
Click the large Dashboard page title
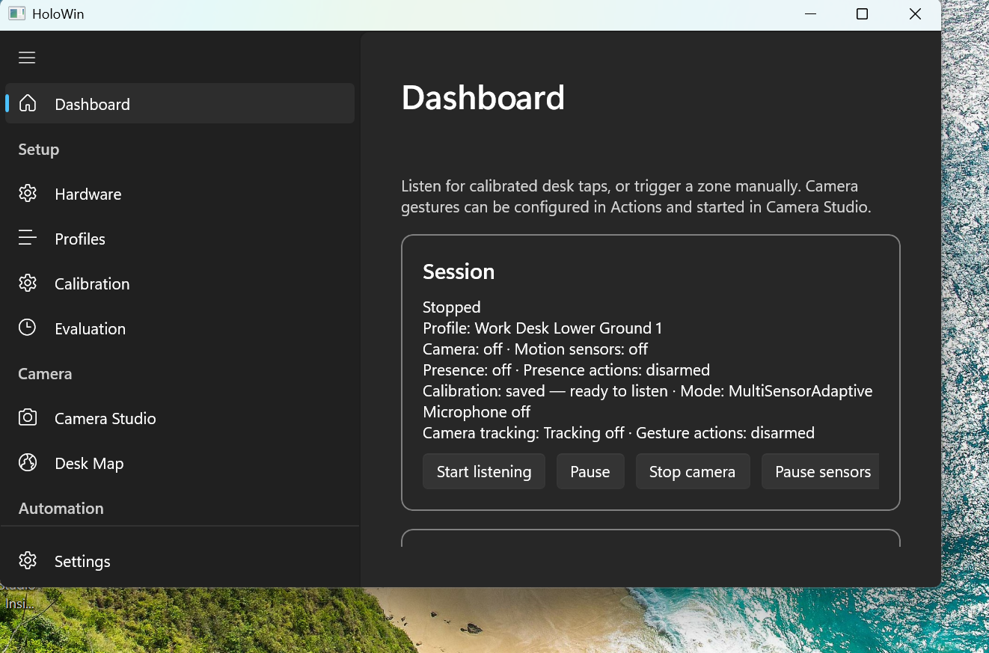(483, 98)
